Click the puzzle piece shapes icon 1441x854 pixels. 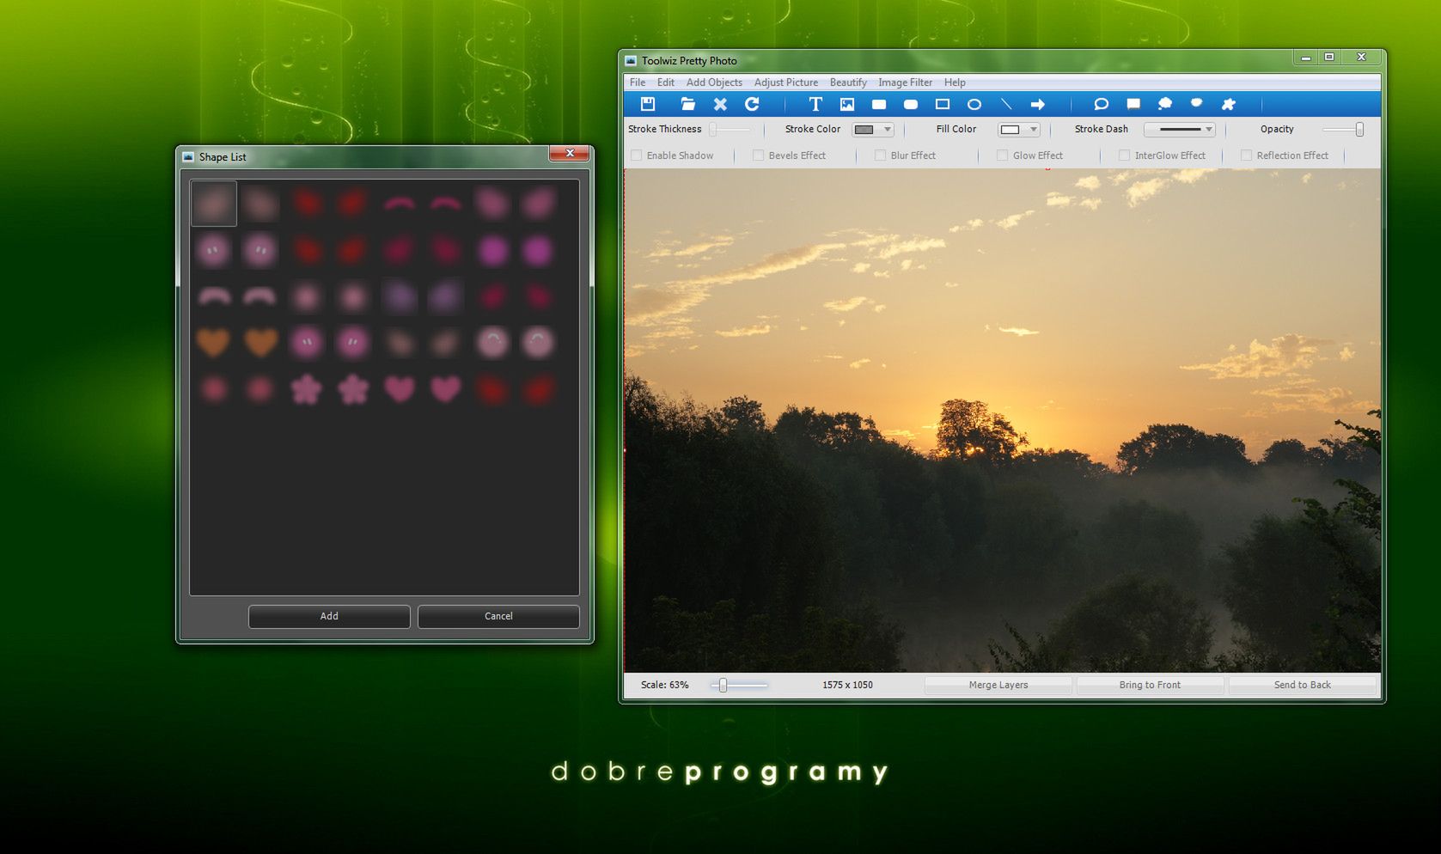[1229, 104]
